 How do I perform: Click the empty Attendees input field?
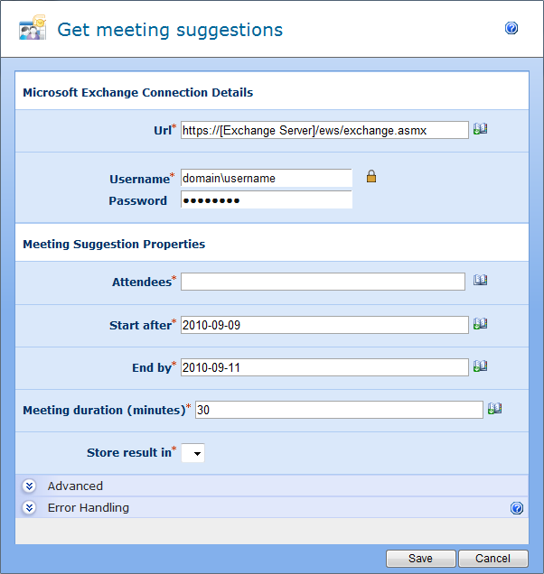pyautogui.click(x=323, y=282)
